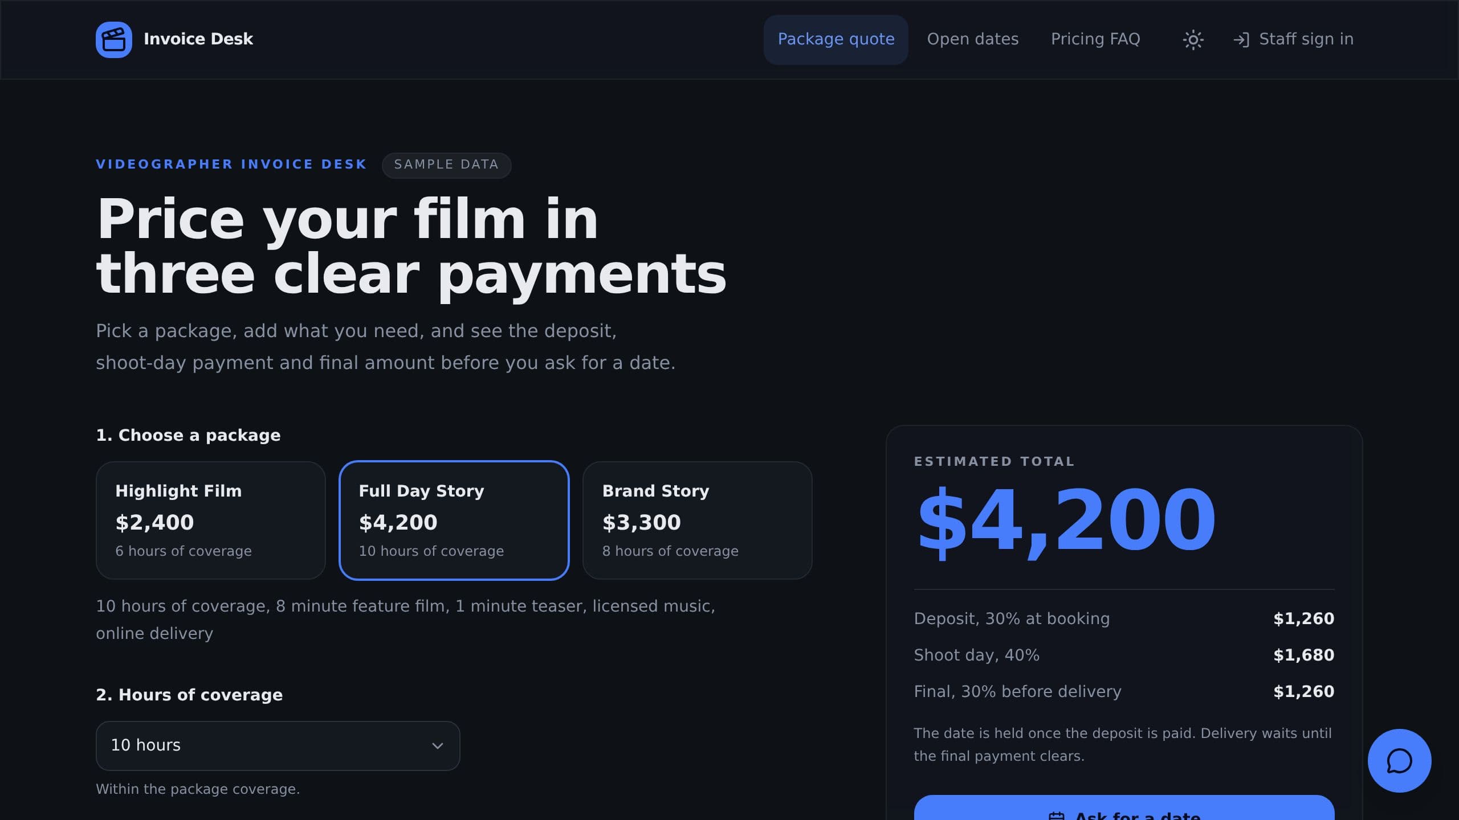Open the Package quote tab
Image resolution: width=1459 pixels, height=820 pixels.
click(836, 39)
